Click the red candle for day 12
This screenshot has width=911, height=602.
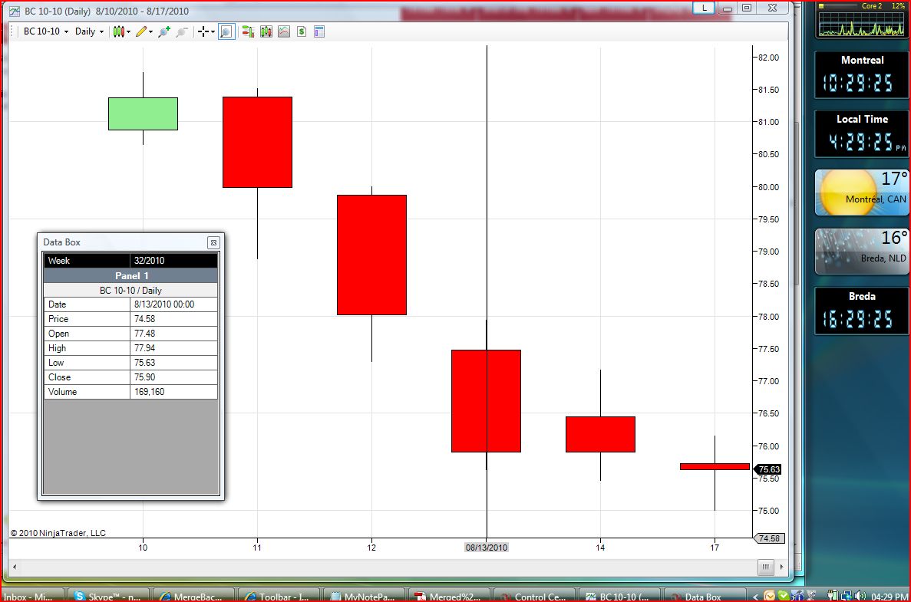[371, 255]
